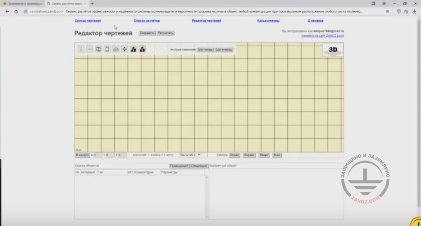421x226 pixels.
Task: Open the browser downloads icon
Action: (x=414, y=12)
